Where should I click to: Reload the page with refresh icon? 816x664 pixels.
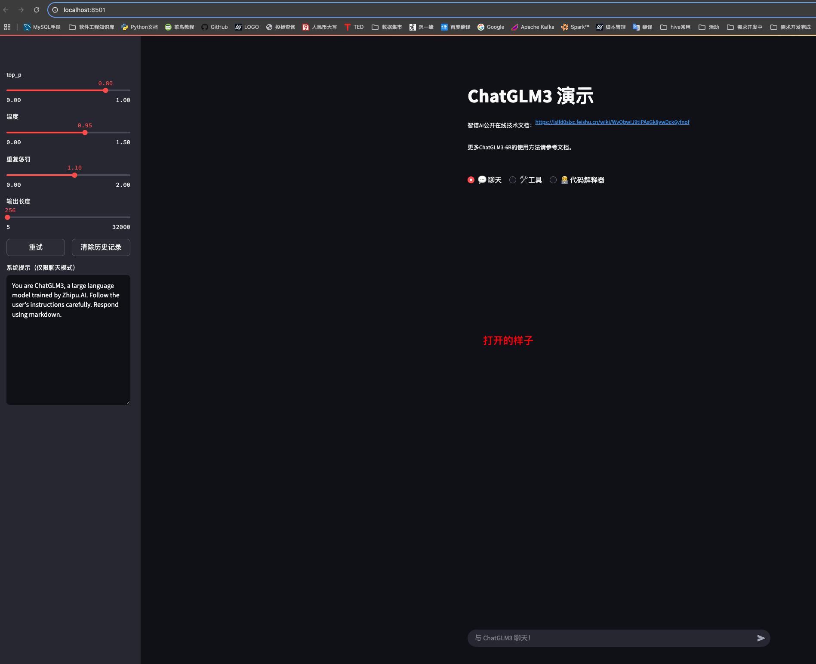[x=37, y=10]
